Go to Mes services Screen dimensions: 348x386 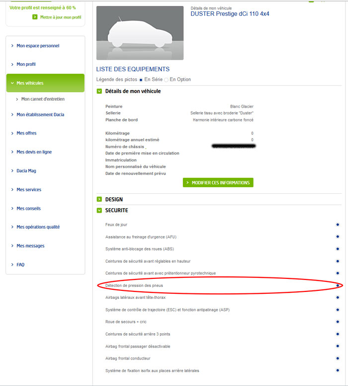[29, 190]
